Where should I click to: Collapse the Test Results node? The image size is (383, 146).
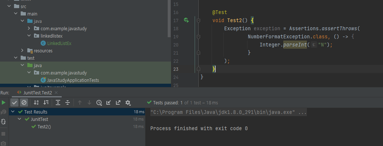(x=13, y=112)
